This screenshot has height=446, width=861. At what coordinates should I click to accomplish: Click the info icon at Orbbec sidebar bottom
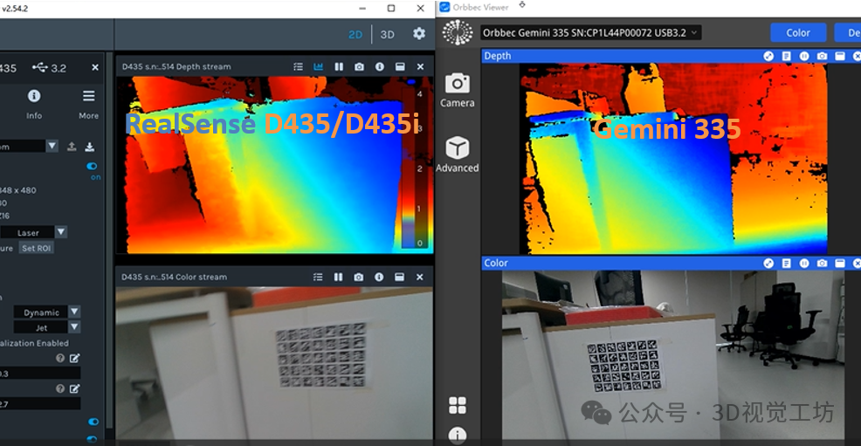(458, 435)
